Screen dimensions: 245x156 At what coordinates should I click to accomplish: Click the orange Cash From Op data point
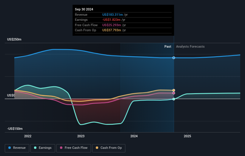pyautogui.click(x=174, y=90)
